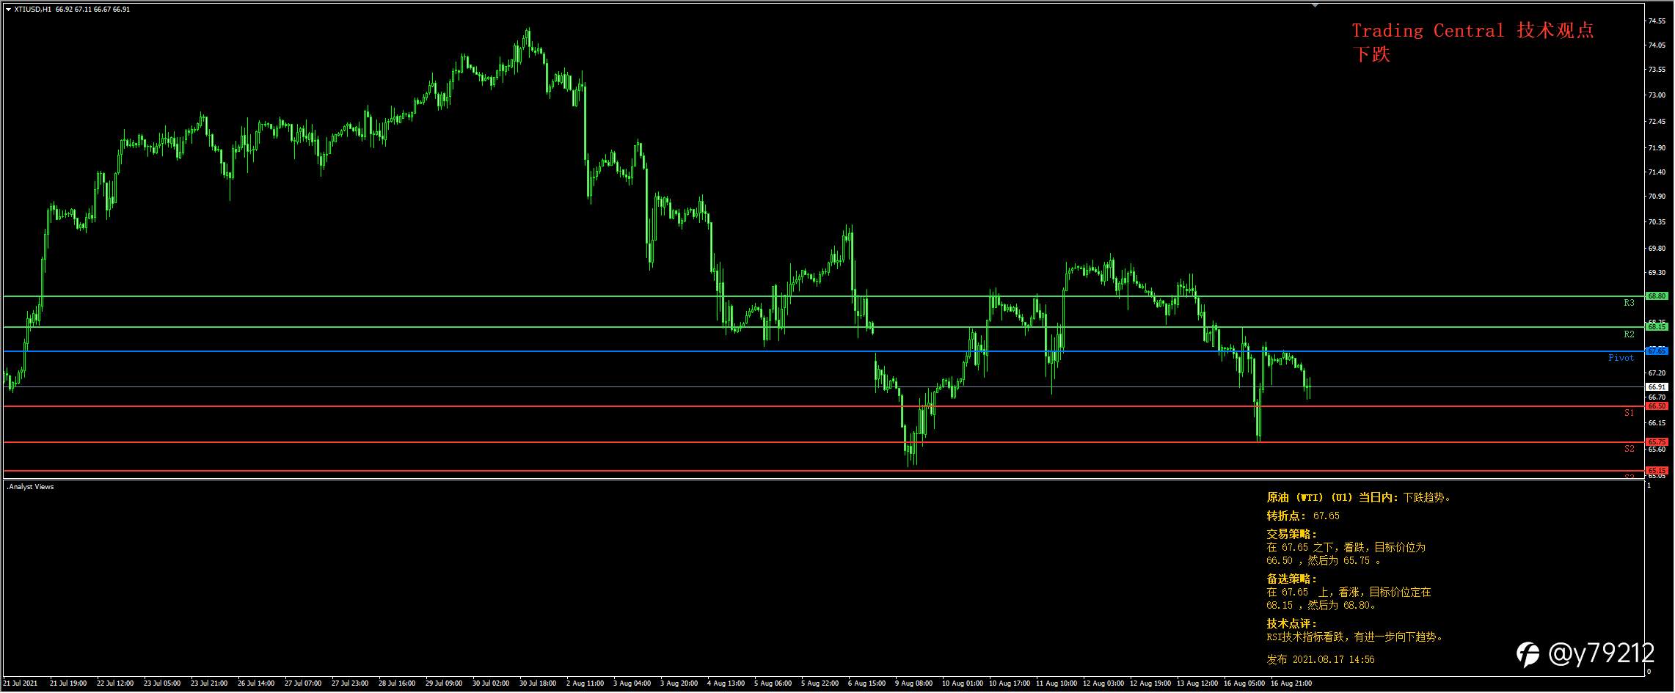The height and width of the screenshot is (693, 1675).
Task: Click the 68.80 green price tag
Action: 1657,296
